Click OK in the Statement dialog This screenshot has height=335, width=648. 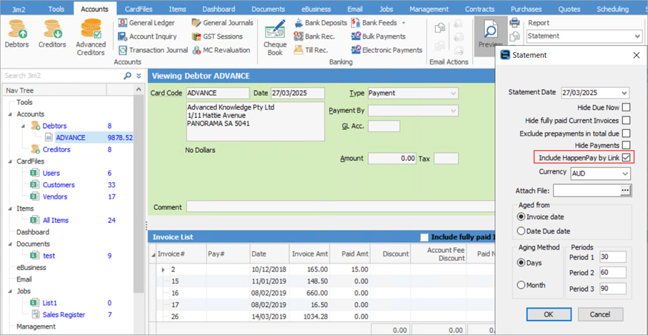(548, 314)
